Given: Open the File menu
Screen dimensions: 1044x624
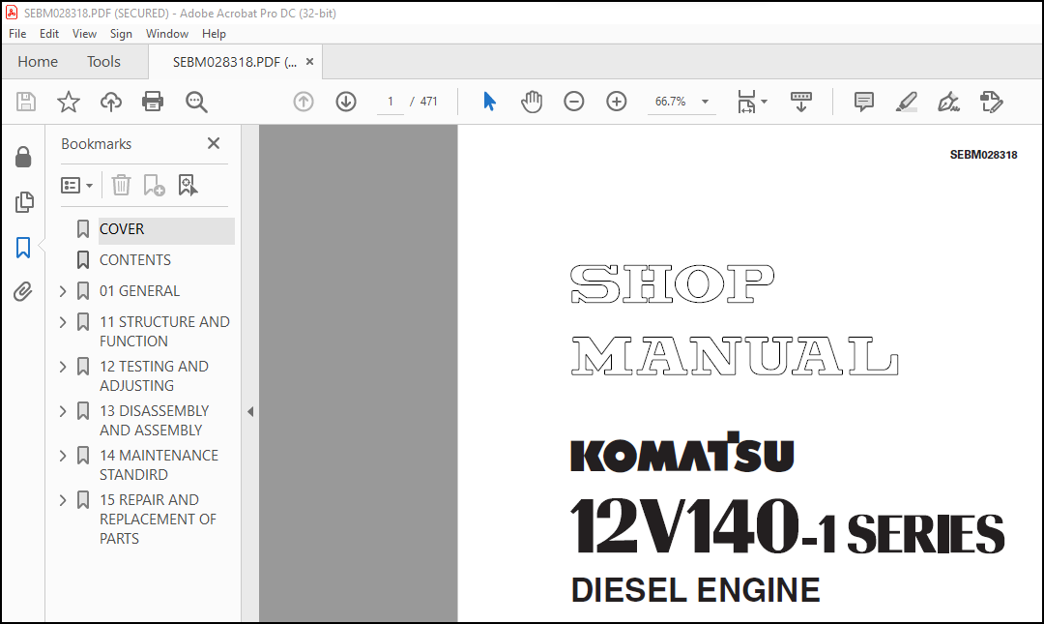Looking at the screenshot, I should point(17,33).
